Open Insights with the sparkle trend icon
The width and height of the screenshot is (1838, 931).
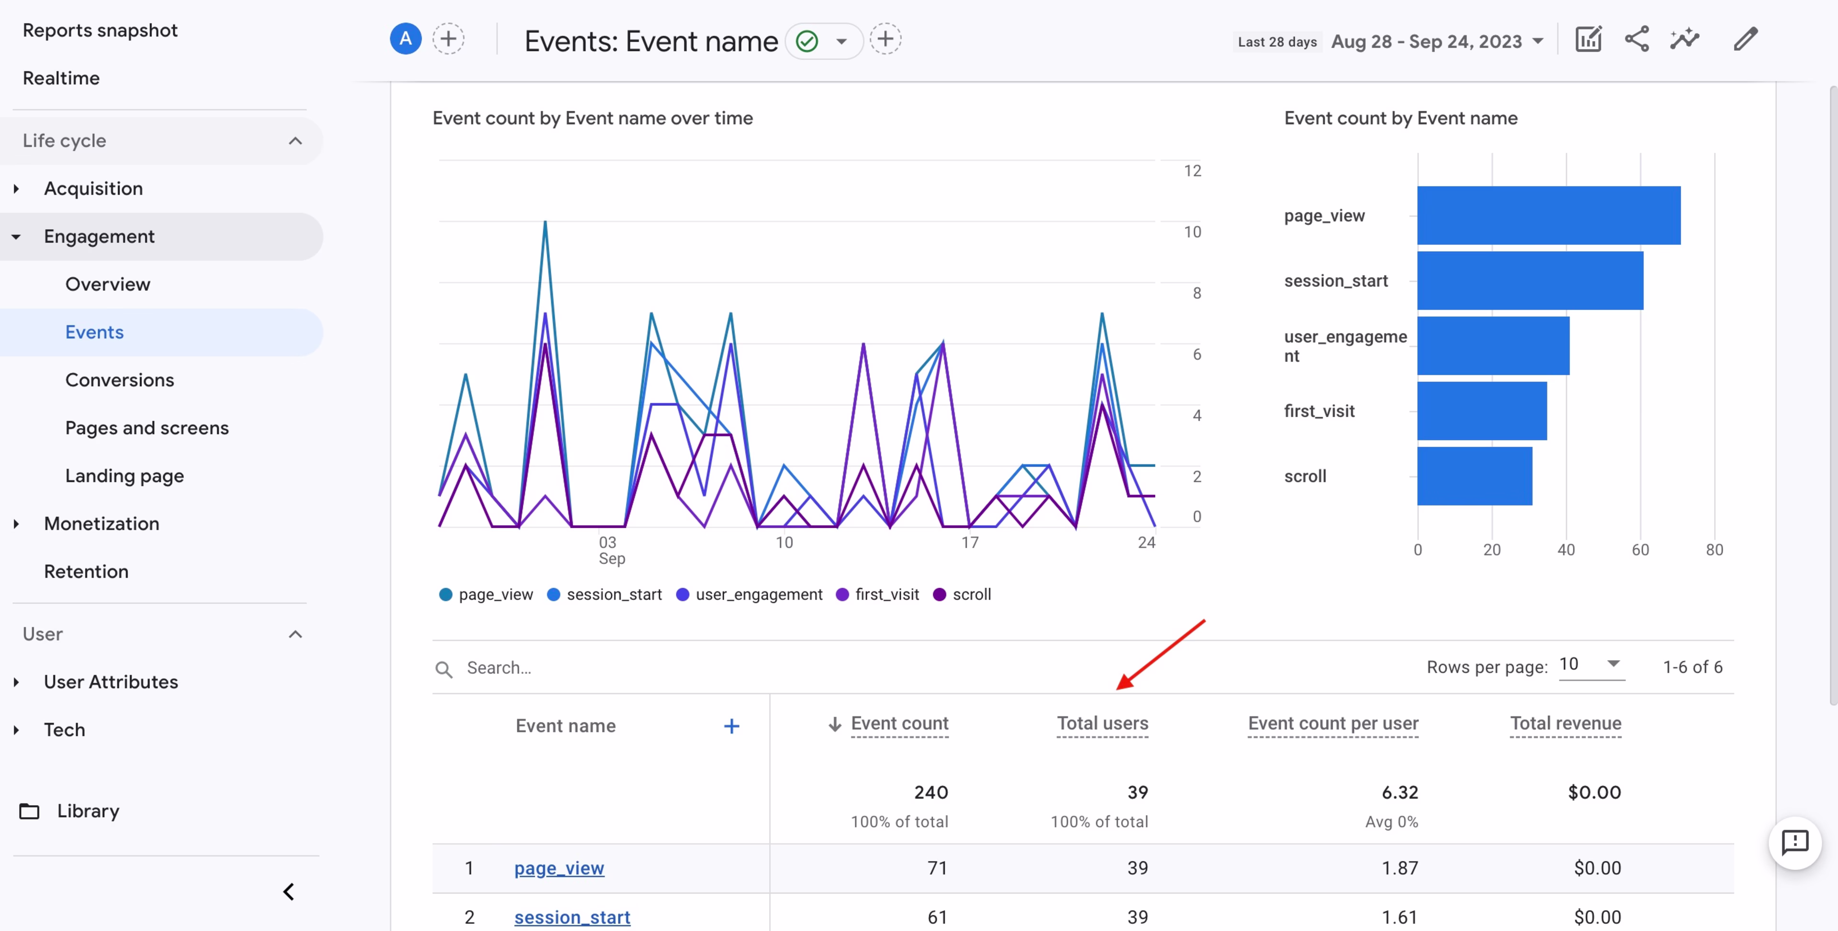point(1684,39)
